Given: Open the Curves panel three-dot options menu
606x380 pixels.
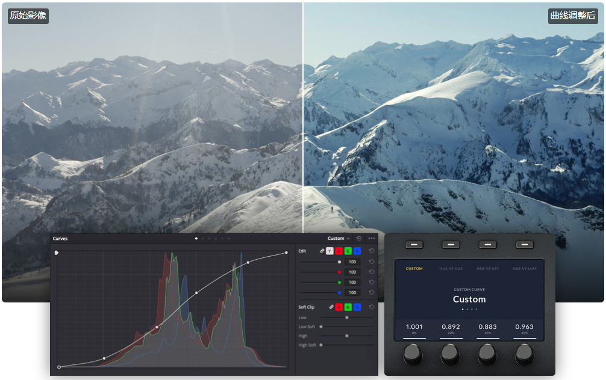Looking at the screenshot, I should tap(371, 239).
